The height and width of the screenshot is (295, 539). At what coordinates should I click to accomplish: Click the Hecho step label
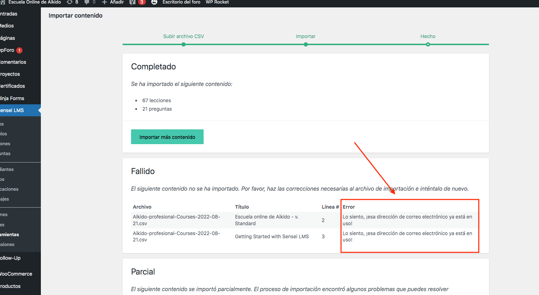[x=428, y=36]
